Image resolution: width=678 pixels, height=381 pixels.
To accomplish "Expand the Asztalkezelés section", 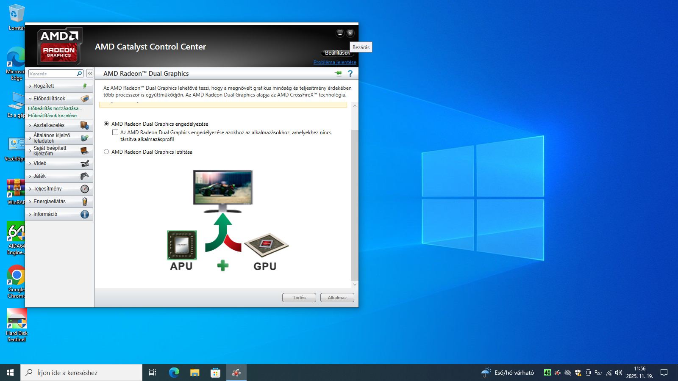I will [59, 125].
